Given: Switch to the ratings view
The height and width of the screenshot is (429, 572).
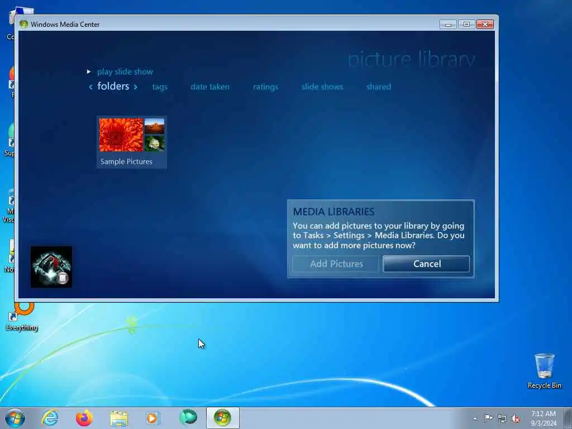Looking at the screenshot, I should pos(265,87).
